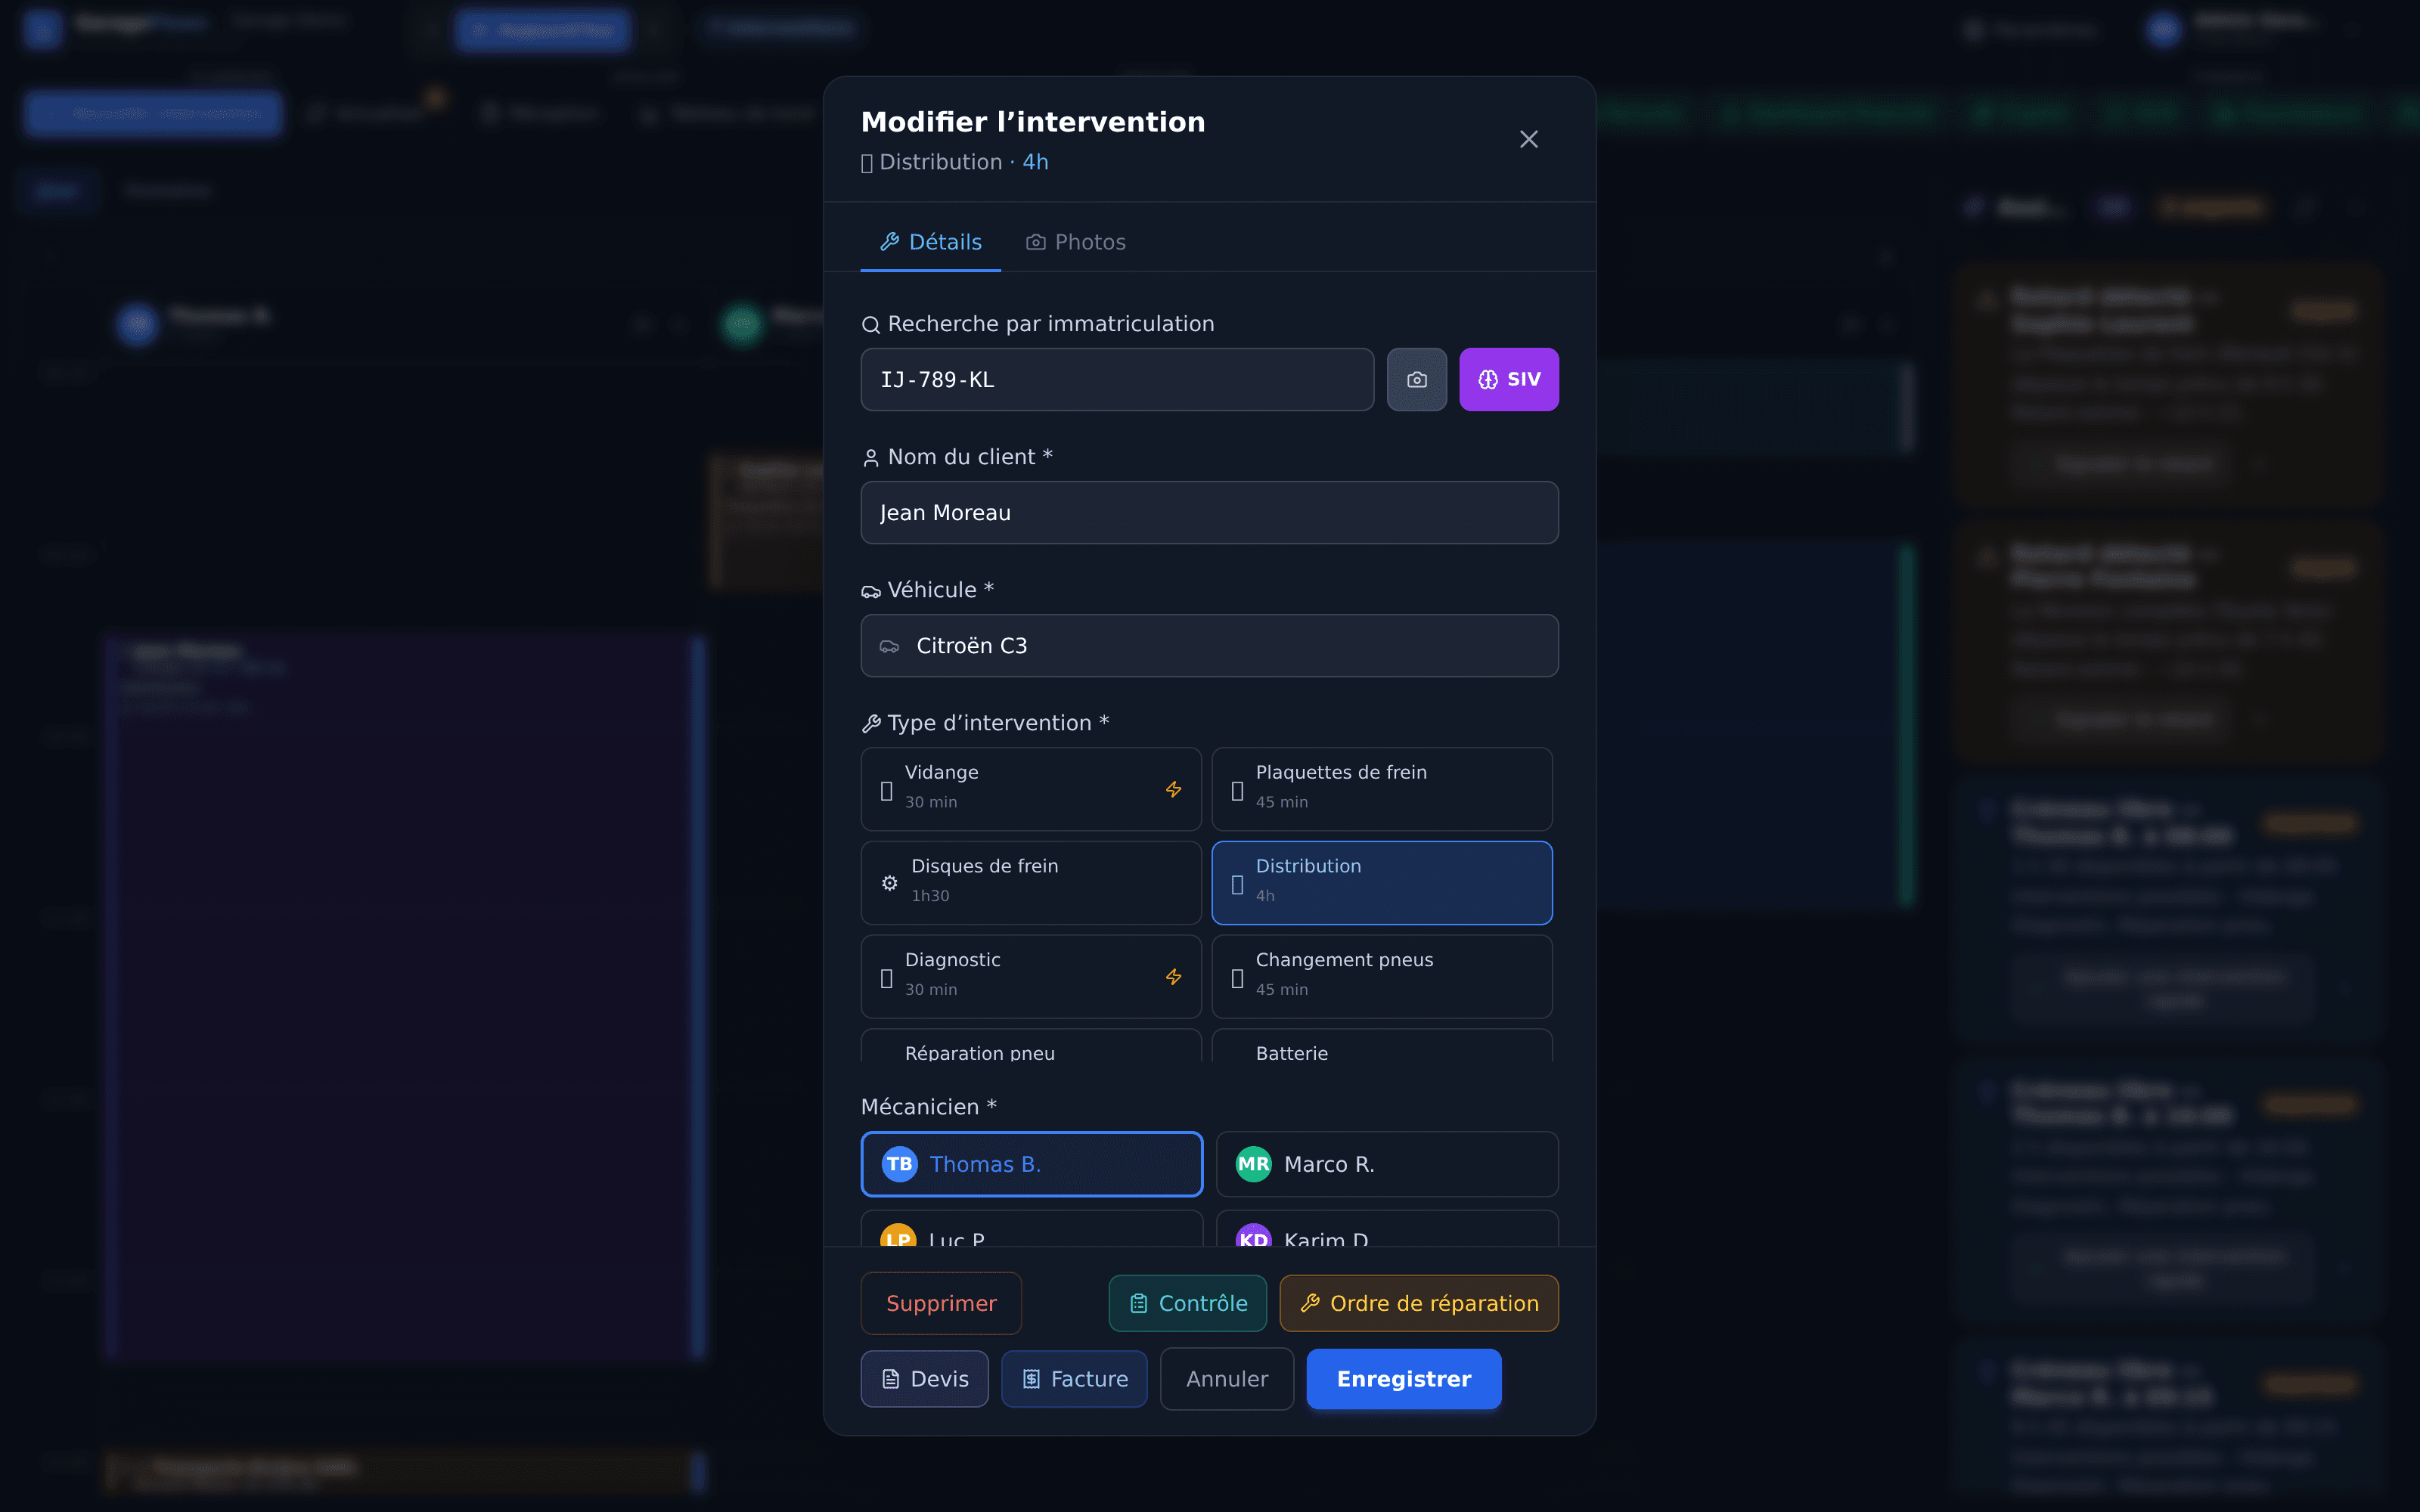Click the Facture button
The image size is (2420, 1512).
1074,1379
